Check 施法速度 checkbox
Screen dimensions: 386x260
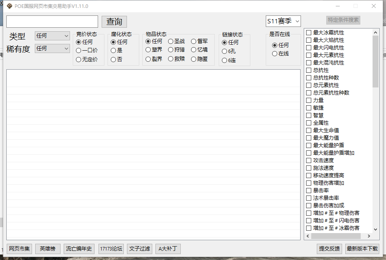(x=309, y=168)
